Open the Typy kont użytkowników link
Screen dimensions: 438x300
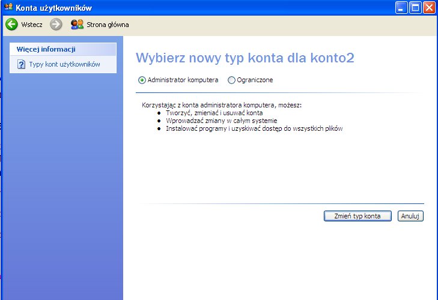click(x=64, y=64)
